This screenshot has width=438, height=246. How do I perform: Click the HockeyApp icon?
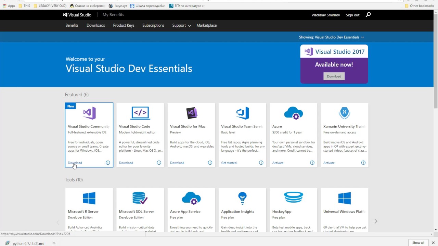point(293,197)
